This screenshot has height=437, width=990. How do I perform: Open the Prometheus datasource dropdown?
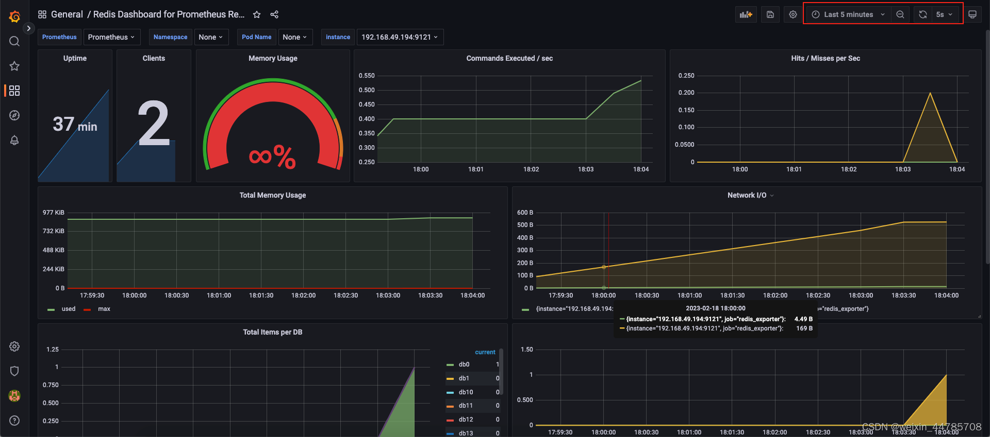click(112, 37)
